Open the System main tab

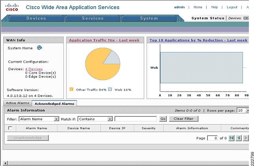(x=149, y=18)
